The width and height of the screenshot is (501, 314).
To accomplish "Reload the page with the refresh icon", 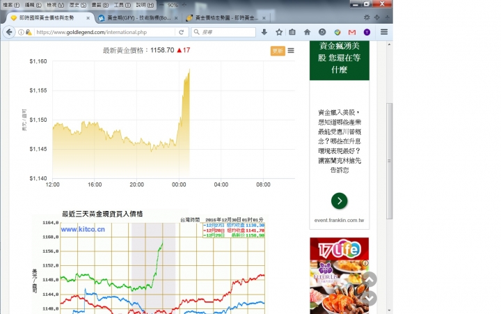I will click(181, 32).
